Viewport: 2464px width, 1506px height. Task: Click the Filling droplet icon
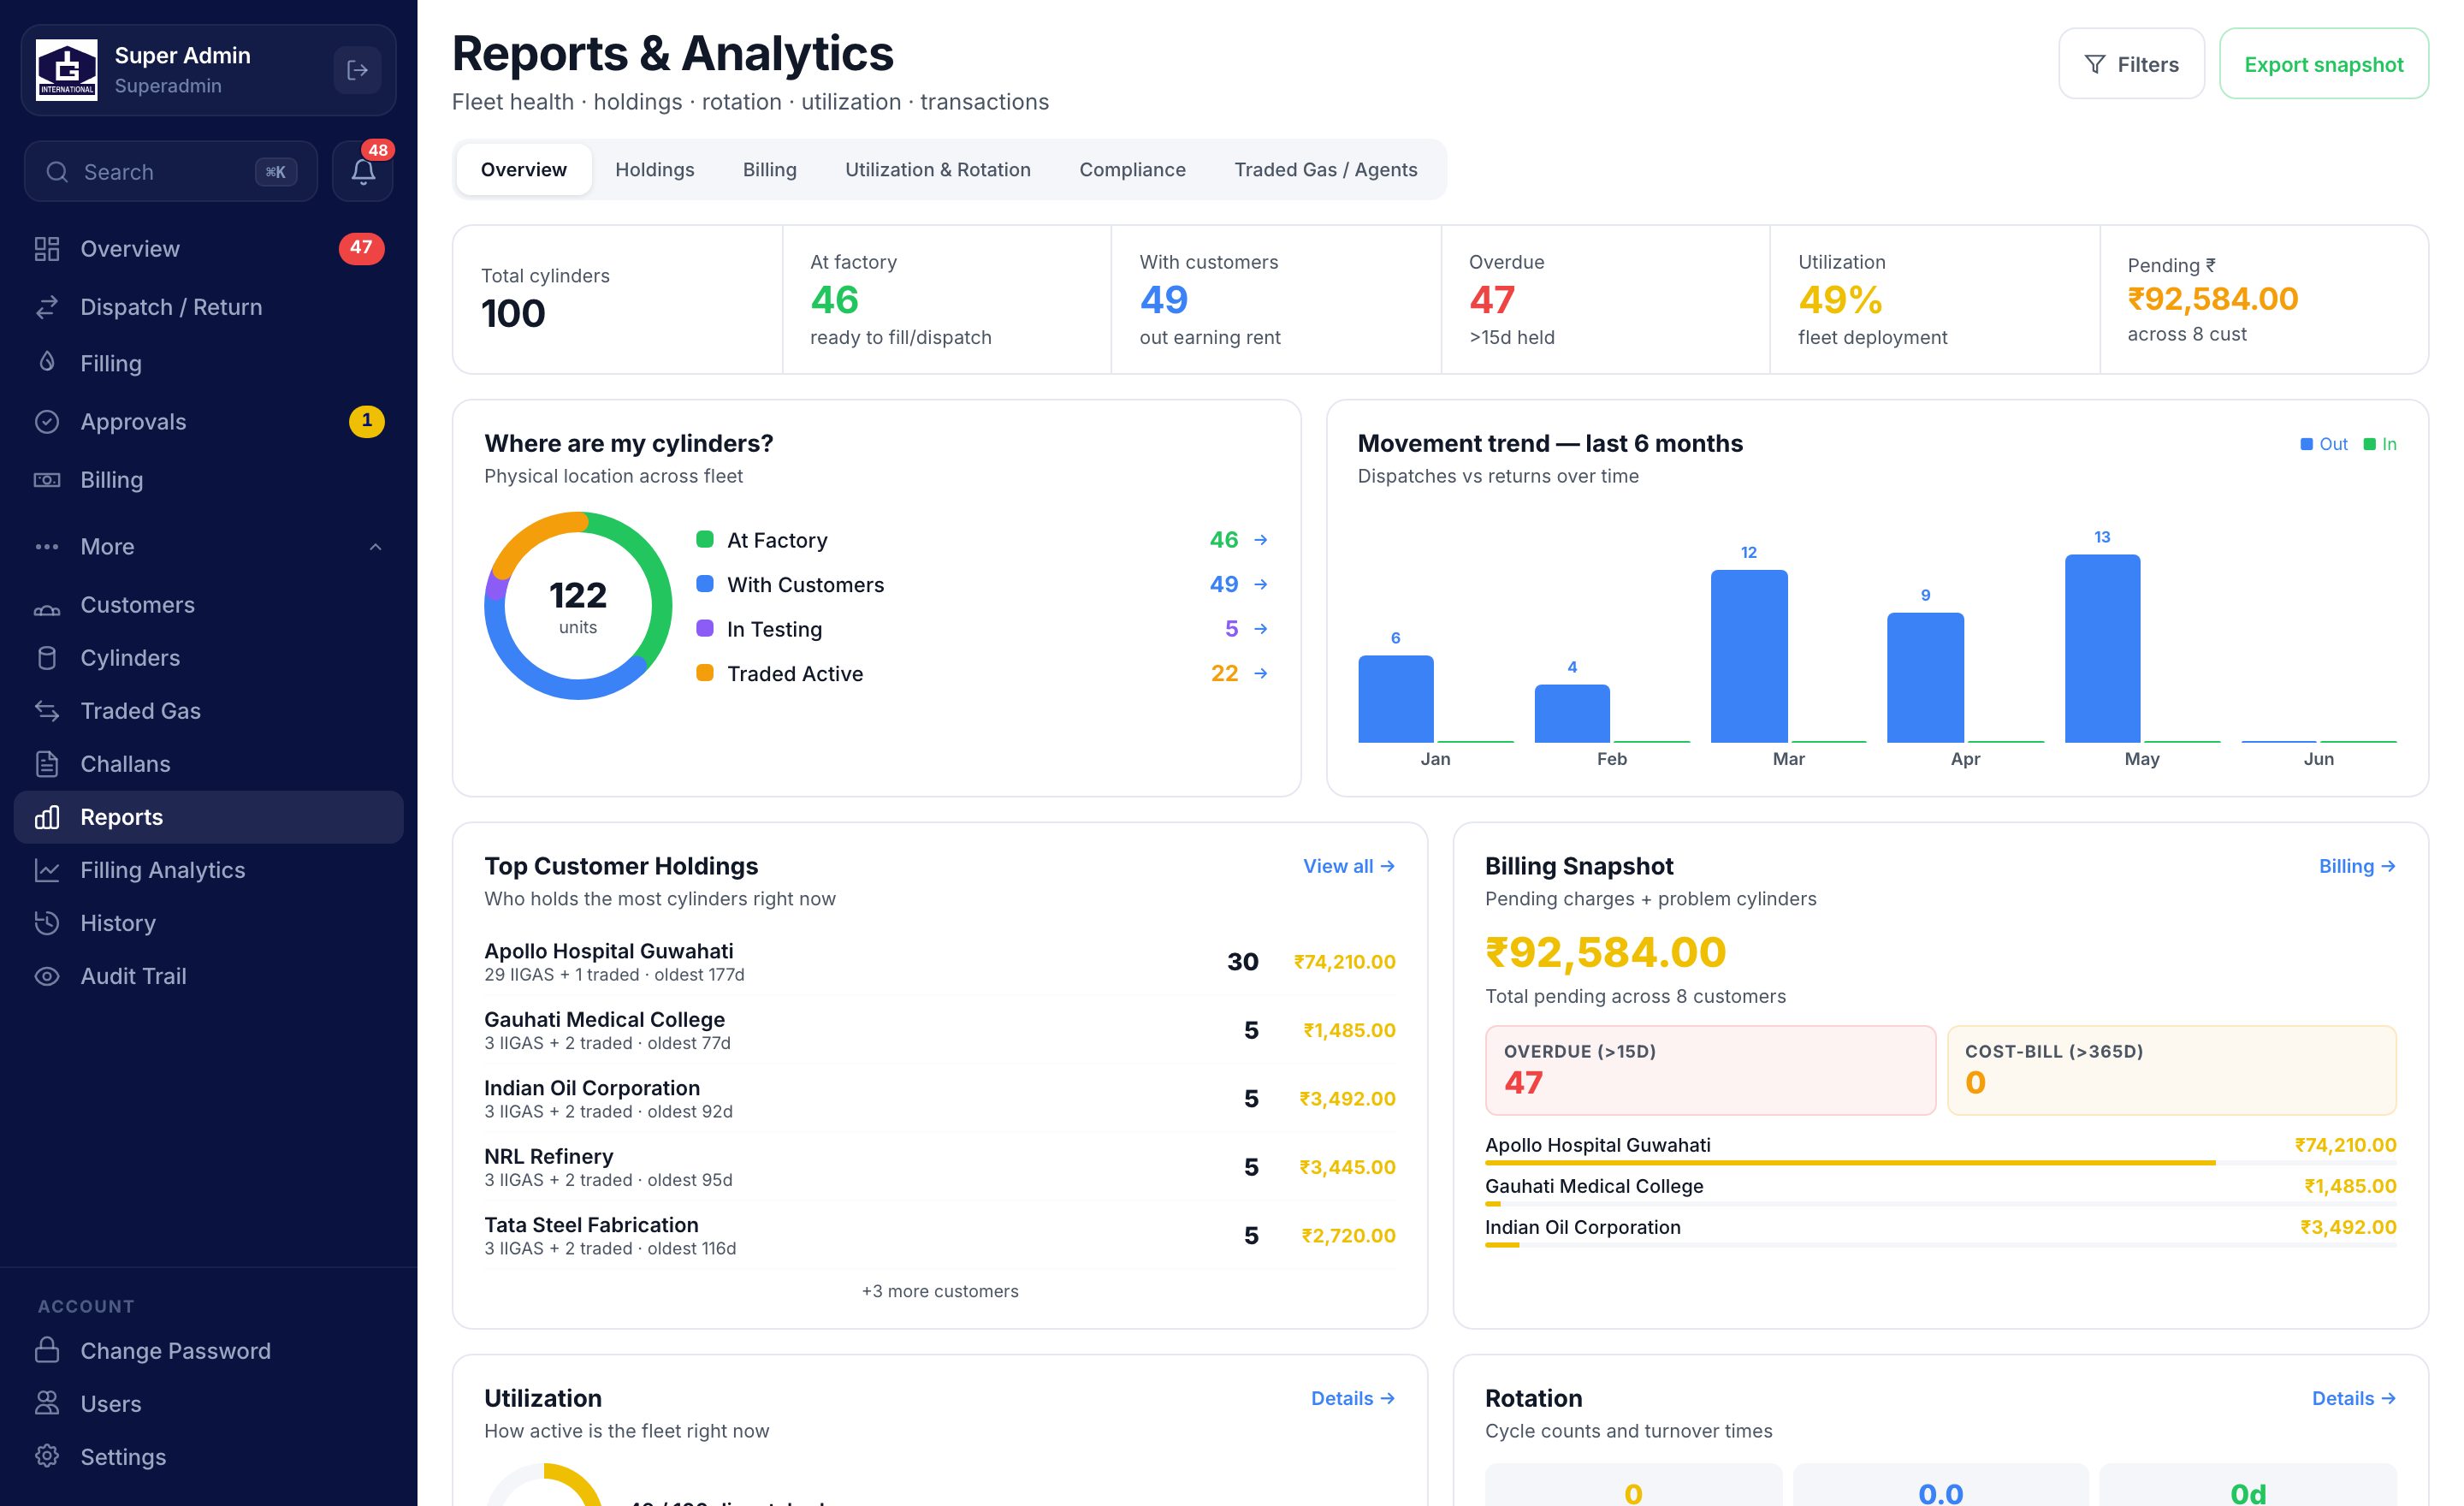click(47, 363)
